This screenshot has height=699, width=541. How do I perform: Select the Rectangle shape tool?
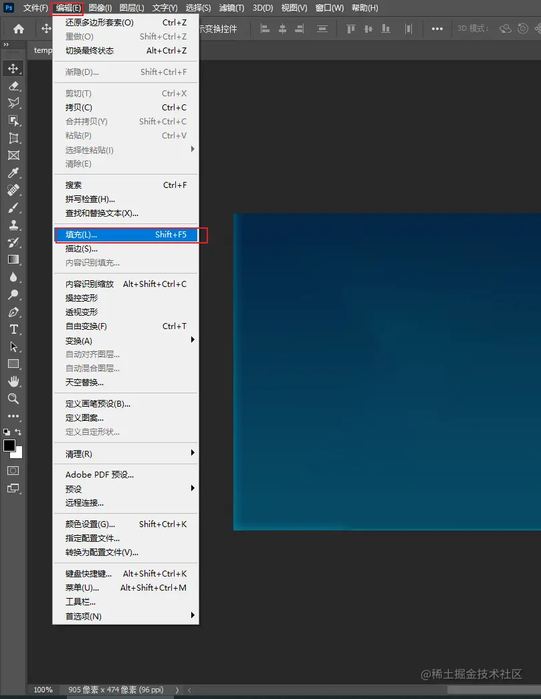tap(13, 364)
